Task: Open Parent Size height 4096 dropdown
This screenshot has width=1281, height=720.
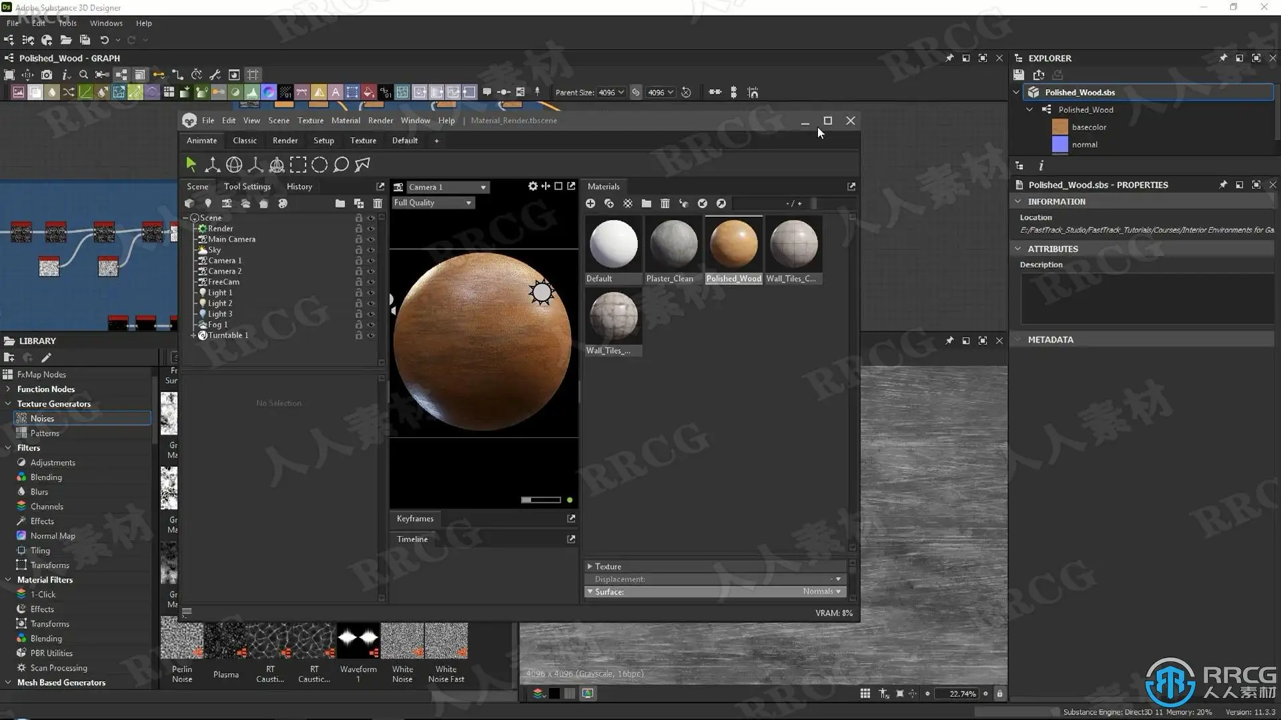Action: pyautogui.click(x=661, y=92)
